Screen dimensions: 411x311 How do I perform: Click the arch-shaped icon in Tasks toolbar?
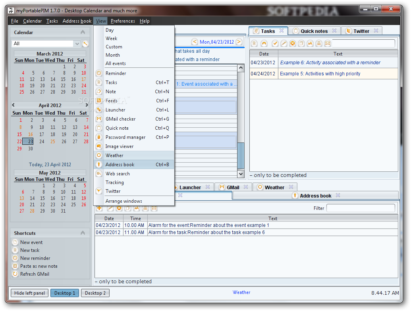(264, 44)
